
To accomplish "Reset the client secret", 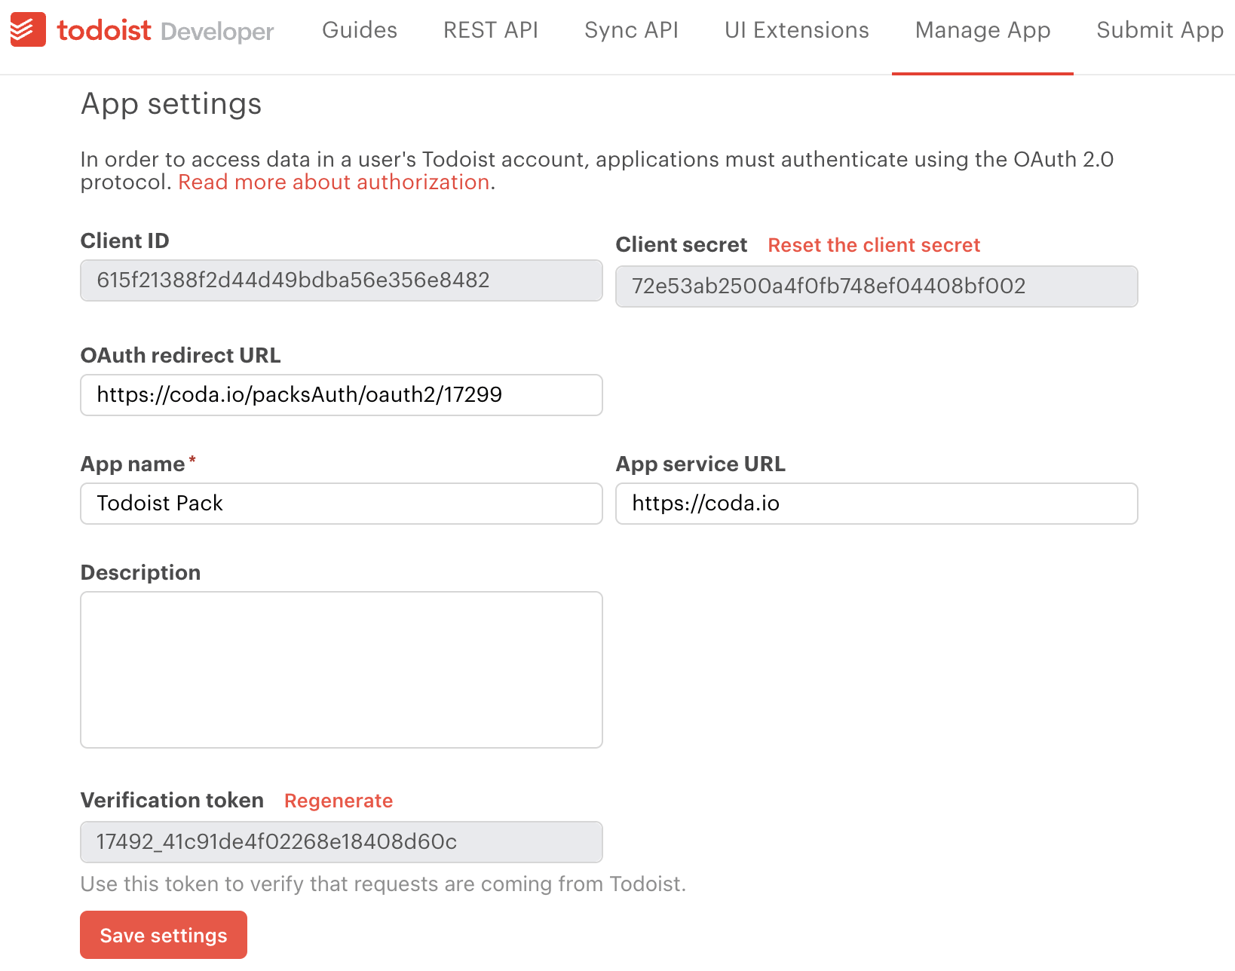I will pos(874,244).
